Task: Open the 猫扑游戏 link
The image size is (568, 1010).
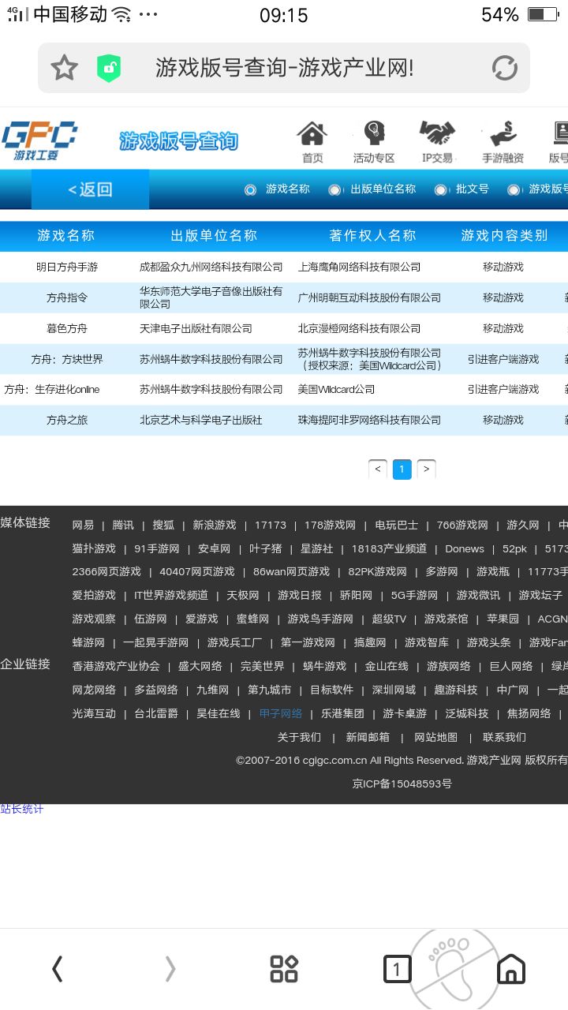Action: click(94, 548)
